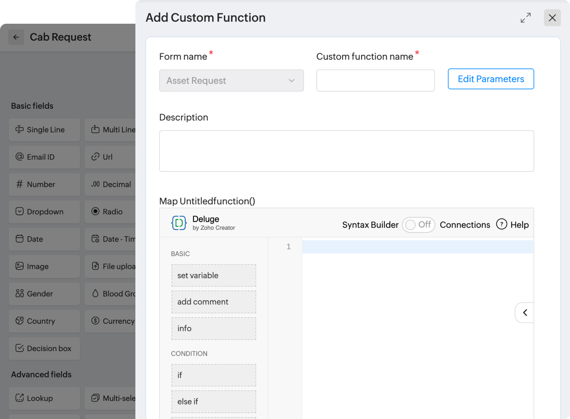
Task: Toggle the Syntax Builder switch
Action: 418,225
